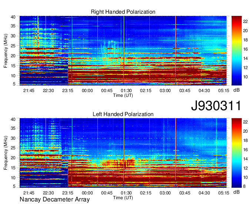Click the 21:45 time tick on the bottom plot

(29, 193)
